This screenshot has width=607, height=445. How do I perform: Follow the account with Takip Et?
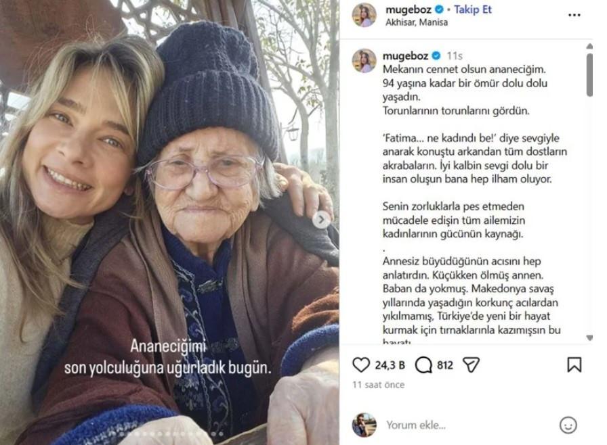(473, 9)
